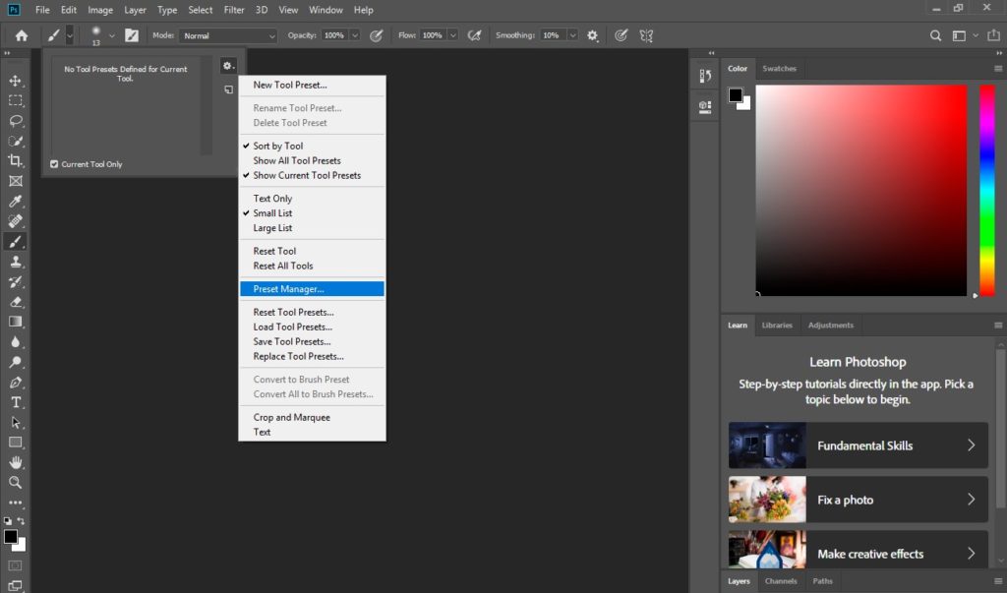
Task: Select the Hand tool
Action: click(x=16, y=462)
